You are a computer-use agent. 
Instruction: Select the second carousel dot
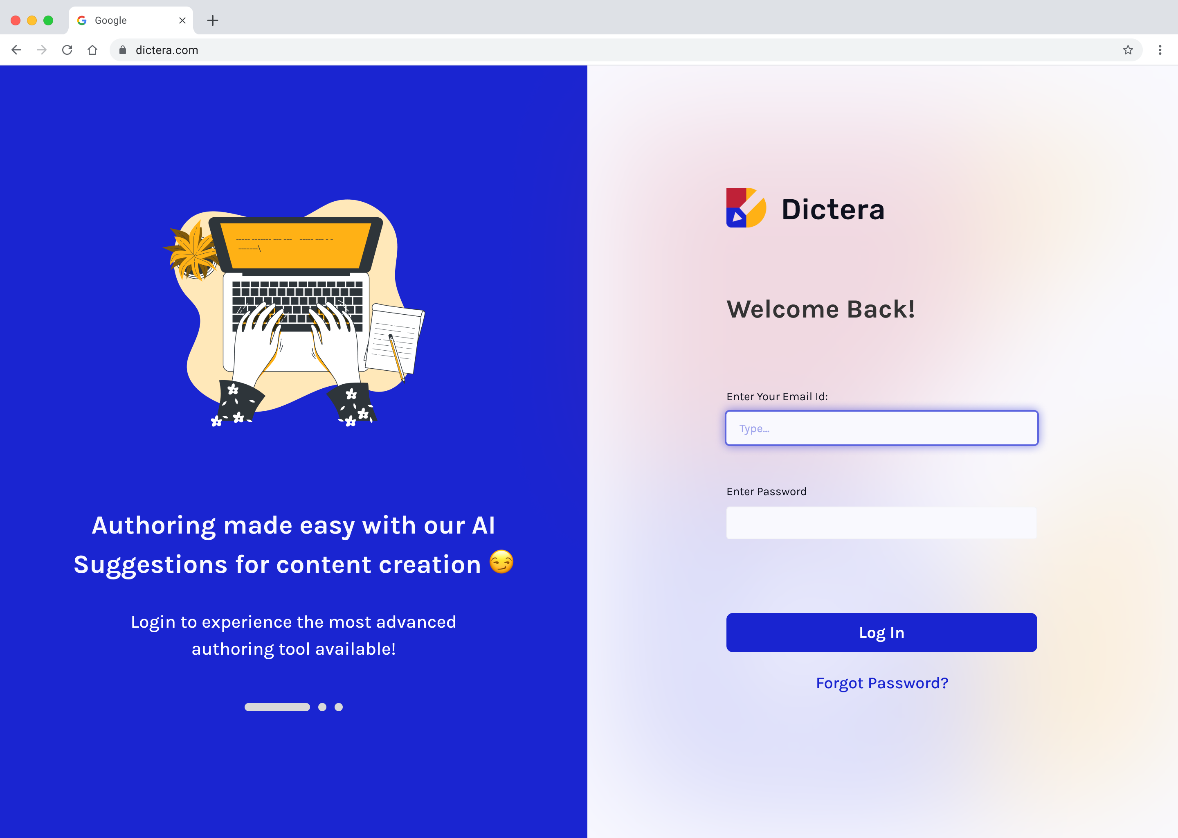(322, 707)
